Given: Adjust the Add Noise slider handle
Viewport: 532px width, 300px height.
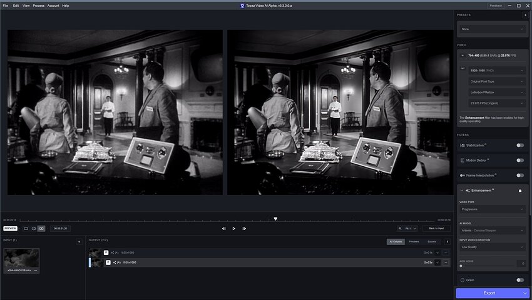Looking at the screenshot, I should click(461, 266).
